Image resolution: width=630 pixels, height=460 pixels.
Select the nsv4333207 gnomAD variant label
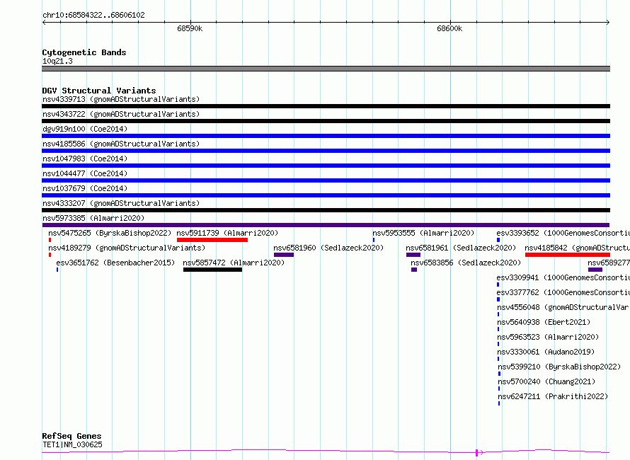[x=121, y=203]
